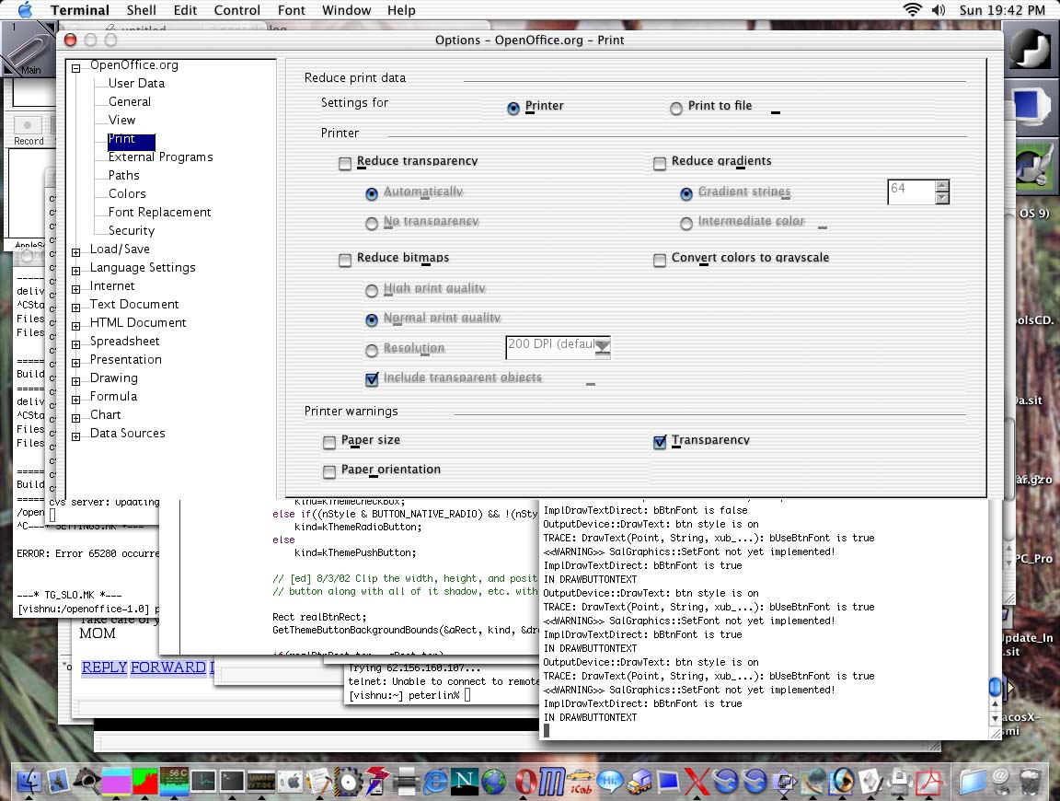Open the Console warning log icon in Dock
Image resolution: width=1060 pixels, height=801 pixels.
pos(261,782)
